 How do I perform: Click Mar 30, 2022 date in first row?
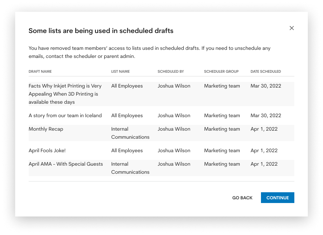(266, 86)
